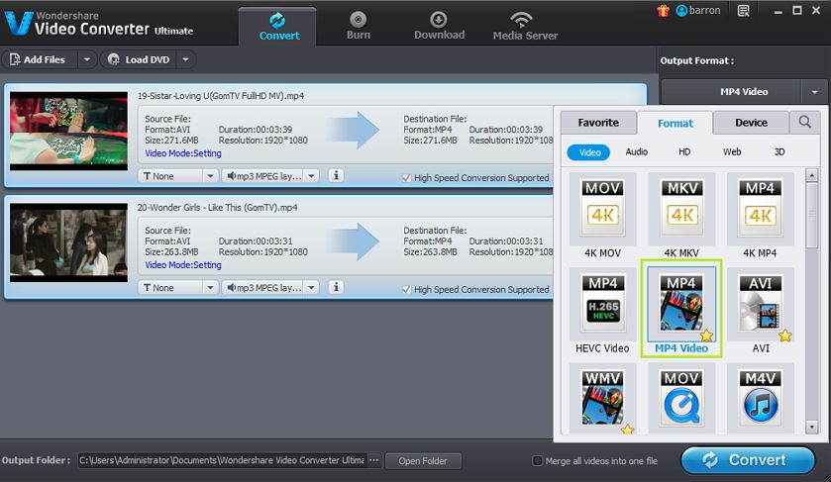Screen dimensions: 831x482
Task: Click the Add Files button
Action: click(40, 59)
